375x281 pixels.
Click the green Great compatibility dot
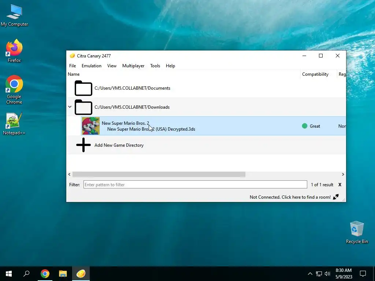[x=304, y=126]
